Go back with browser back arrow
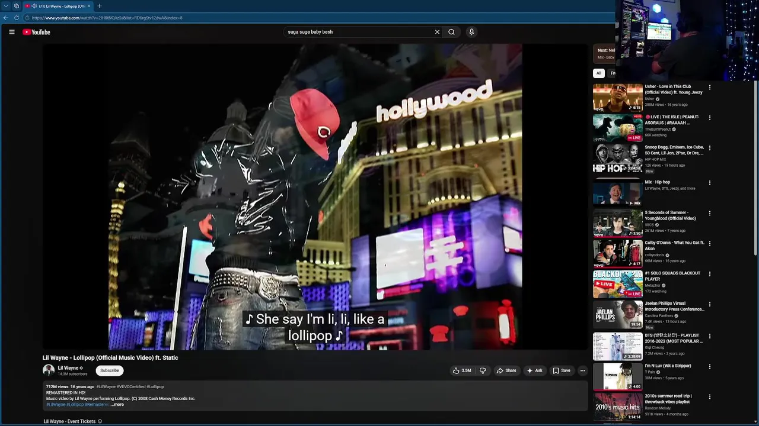 [x=6, y=18]
